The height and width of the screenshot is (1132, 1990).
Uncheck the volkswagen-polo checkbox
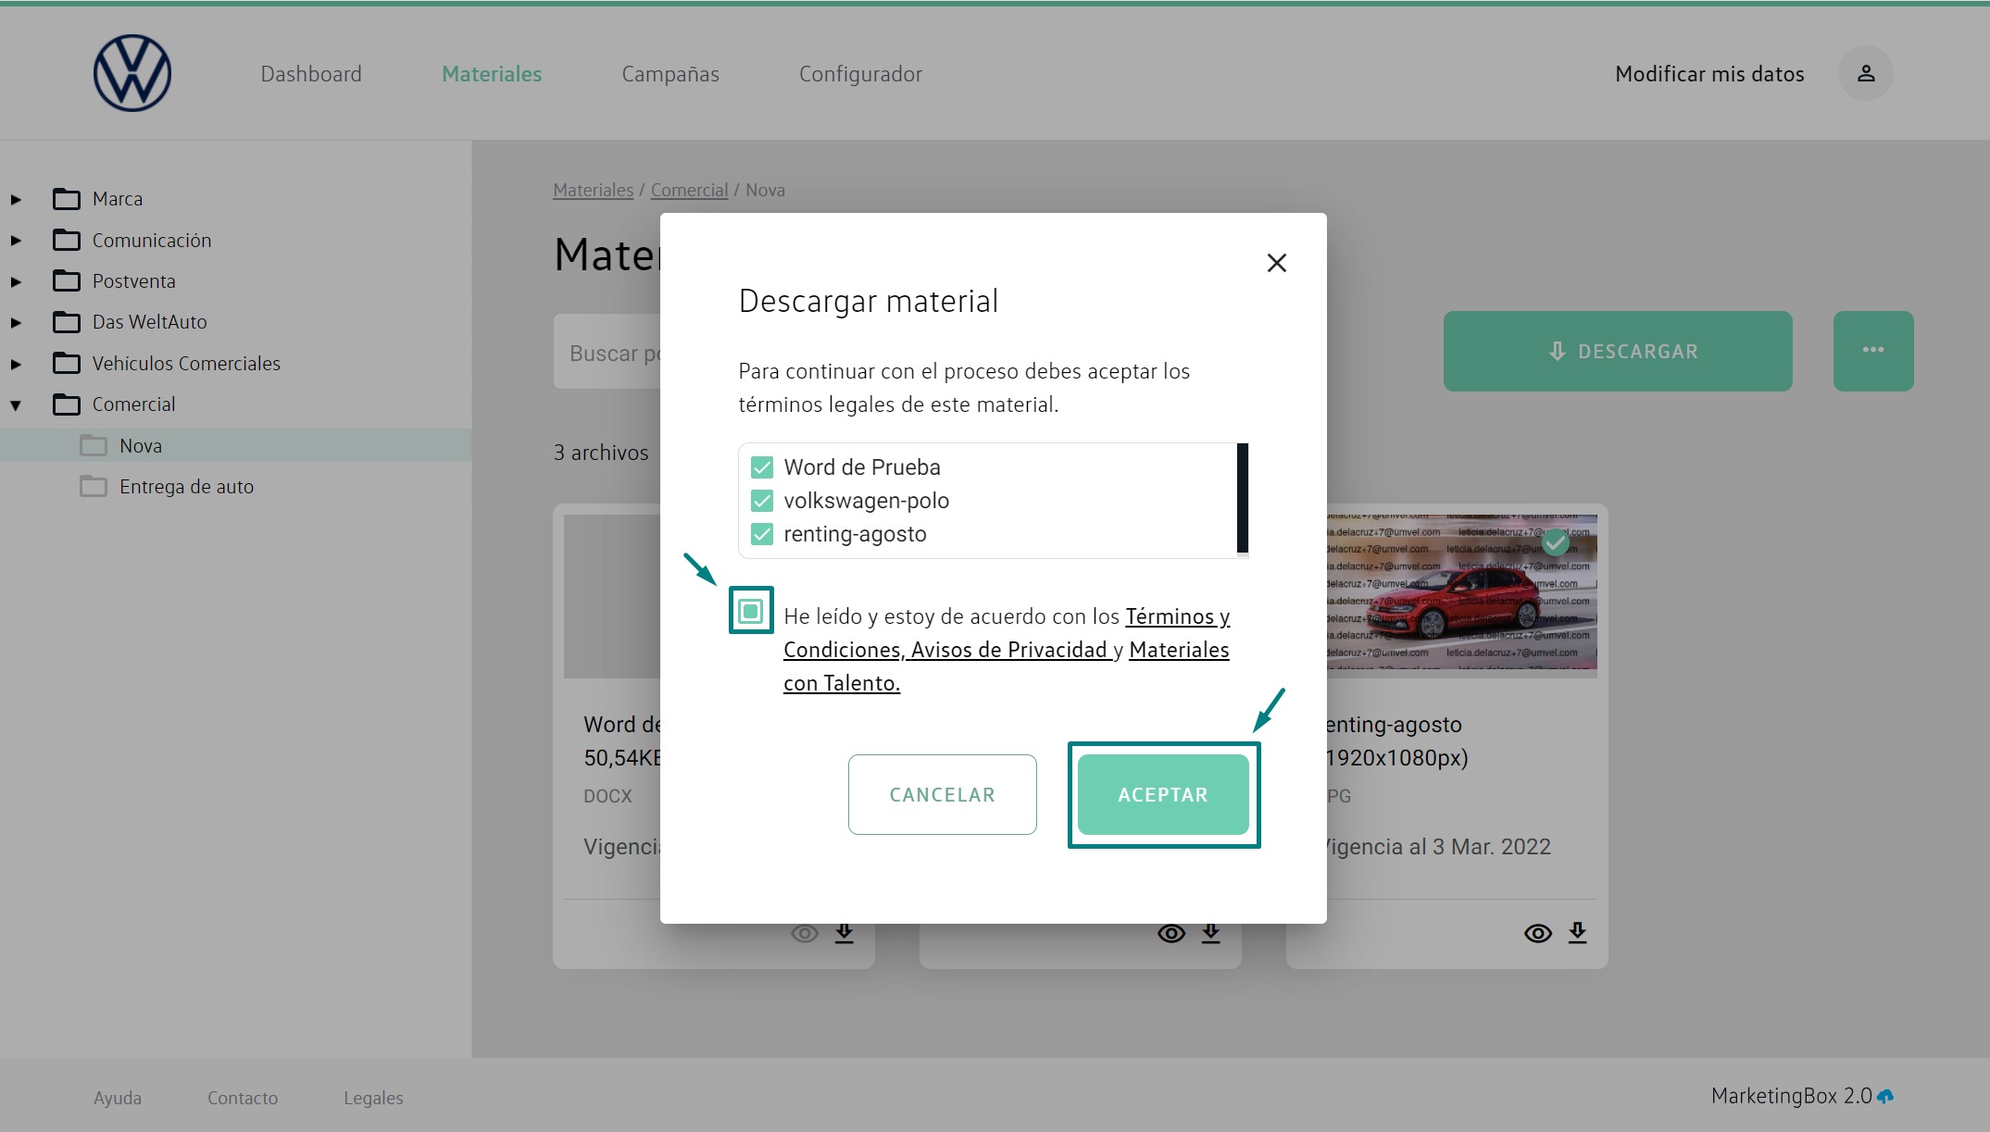click(762, 501)
